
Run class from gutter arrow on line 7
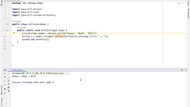point(8,24)
